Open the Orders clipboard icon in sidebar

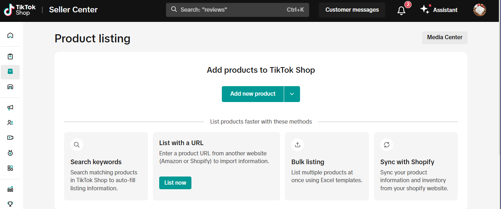[10, 56]
